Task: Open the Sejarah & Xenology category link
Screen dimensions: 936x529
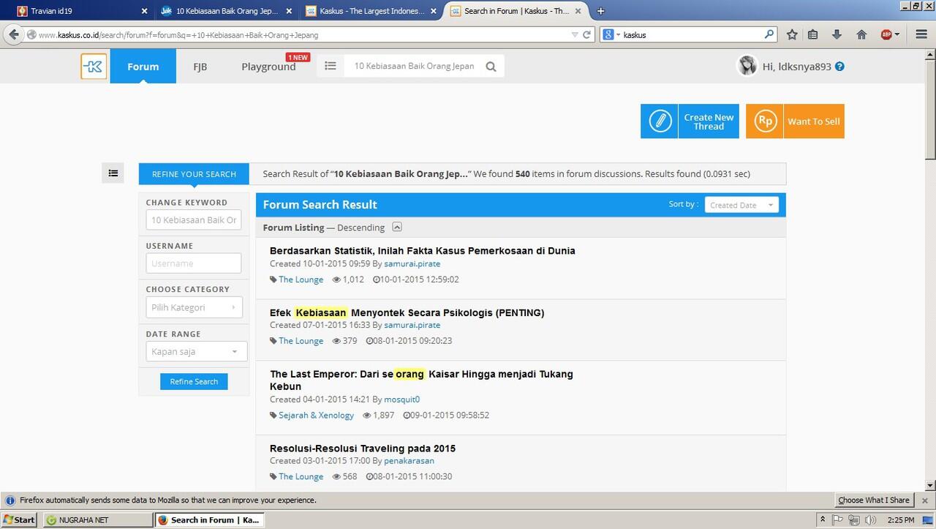Action: point(316,415)
